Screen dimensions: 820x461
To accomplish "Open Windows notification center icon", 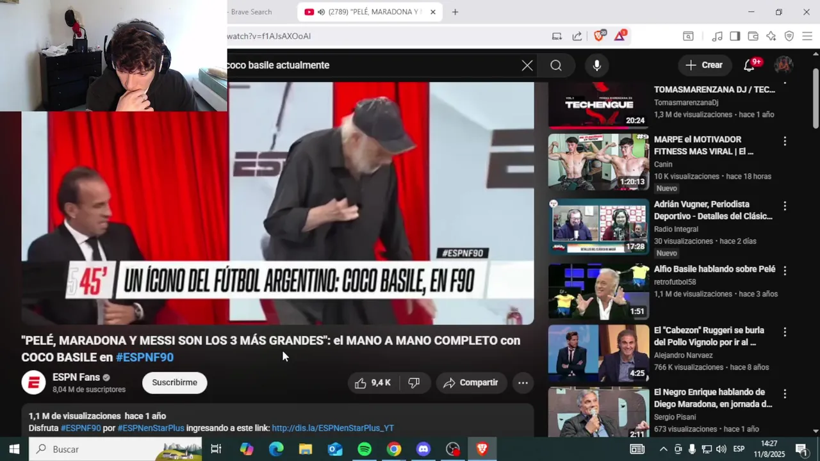I will (801, 449).
